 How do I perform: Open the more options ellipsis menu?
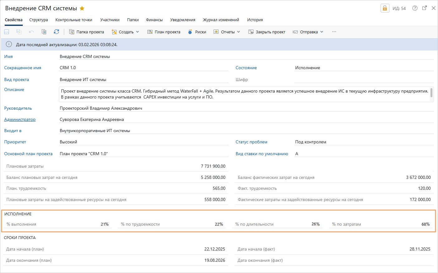click(x=334, y=32)
